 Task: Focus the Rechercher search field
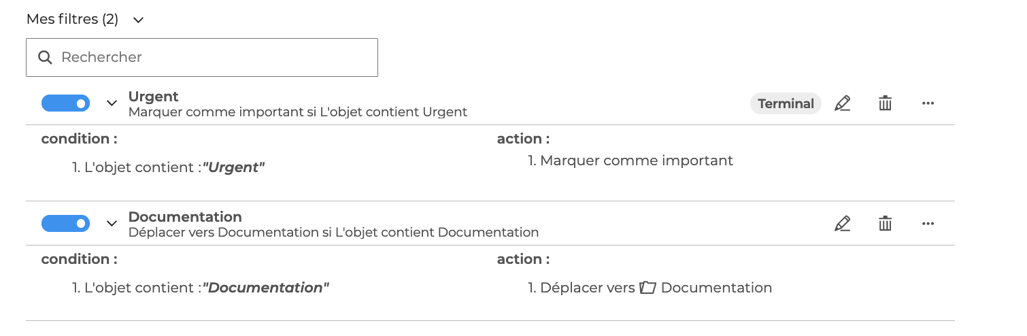coord(211,57)
